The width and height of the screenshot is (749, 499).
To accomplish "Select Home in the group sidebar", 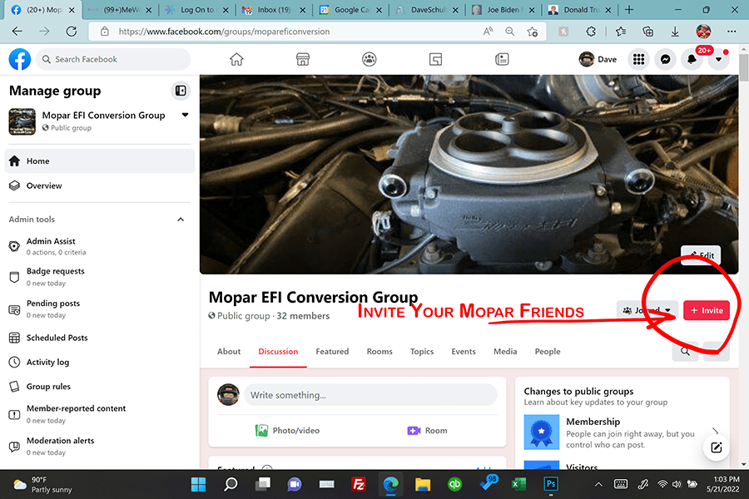I will [x=99, y=161].
